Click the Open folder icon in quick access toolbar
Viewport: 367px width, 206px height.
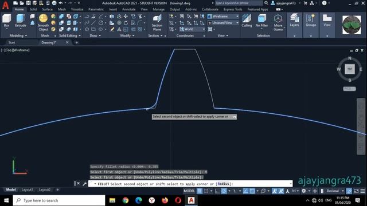[22, 3]
